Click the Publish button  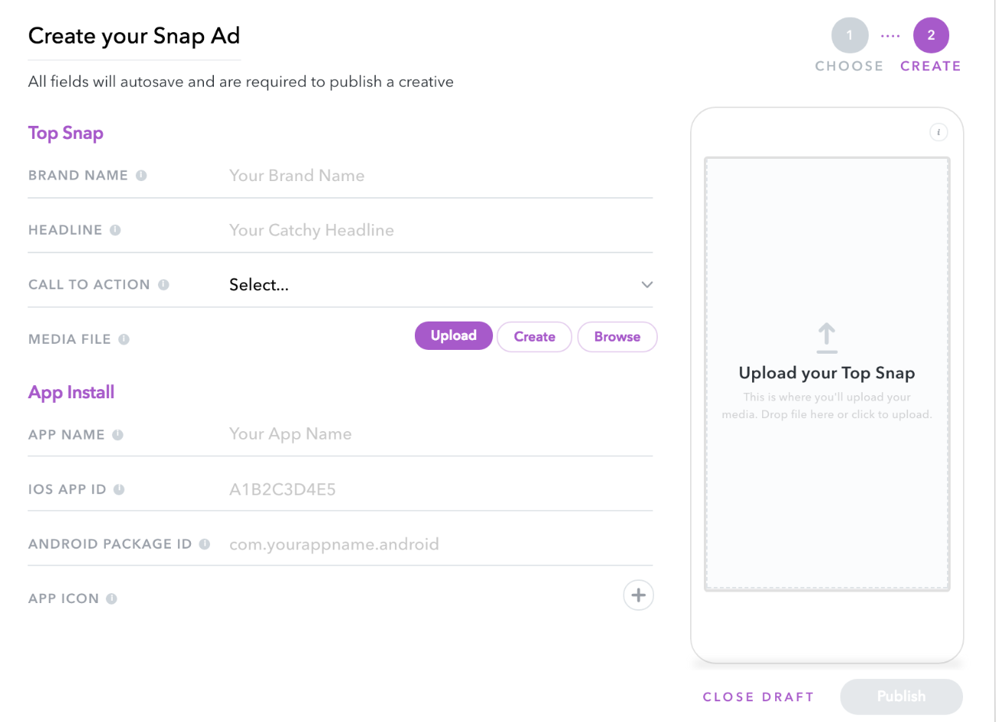(901, 696)
